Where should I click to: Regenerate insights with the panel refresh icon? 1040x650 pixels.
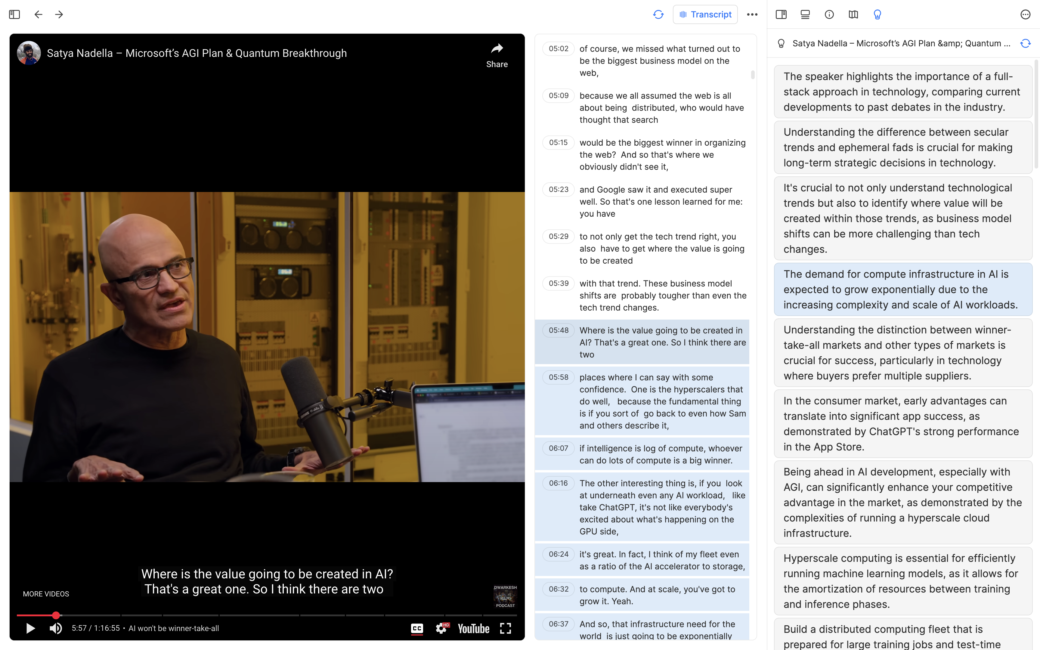point(1026,43)
